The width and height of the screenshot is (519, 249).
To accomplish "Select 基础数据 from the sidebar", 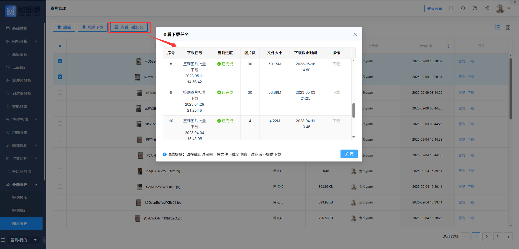I will pos(20,28).
